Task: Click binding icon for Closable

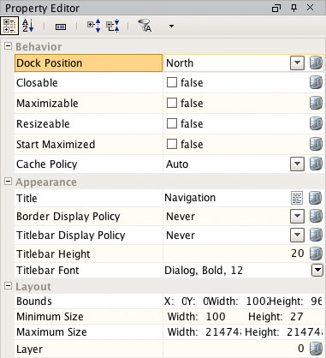Action: [x=316, y=83]
